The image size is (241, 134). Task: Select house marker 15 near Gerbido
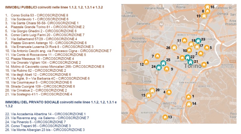coord(148,95)
